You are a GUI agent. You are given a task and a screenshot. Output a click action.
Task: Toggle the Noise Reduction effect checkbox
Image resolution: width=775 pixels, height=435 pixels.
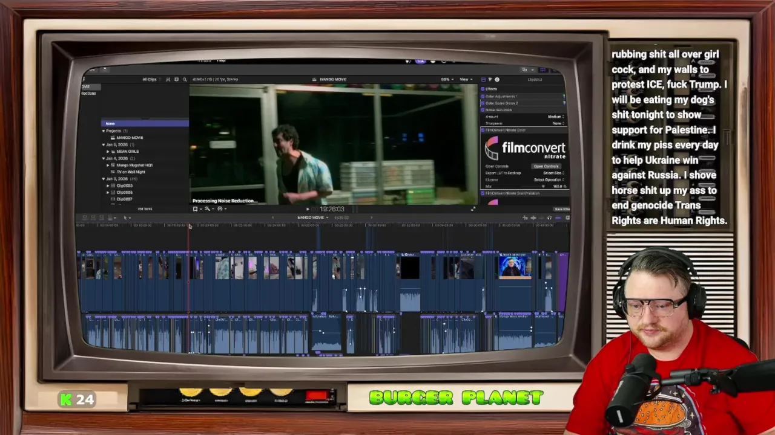483,110
